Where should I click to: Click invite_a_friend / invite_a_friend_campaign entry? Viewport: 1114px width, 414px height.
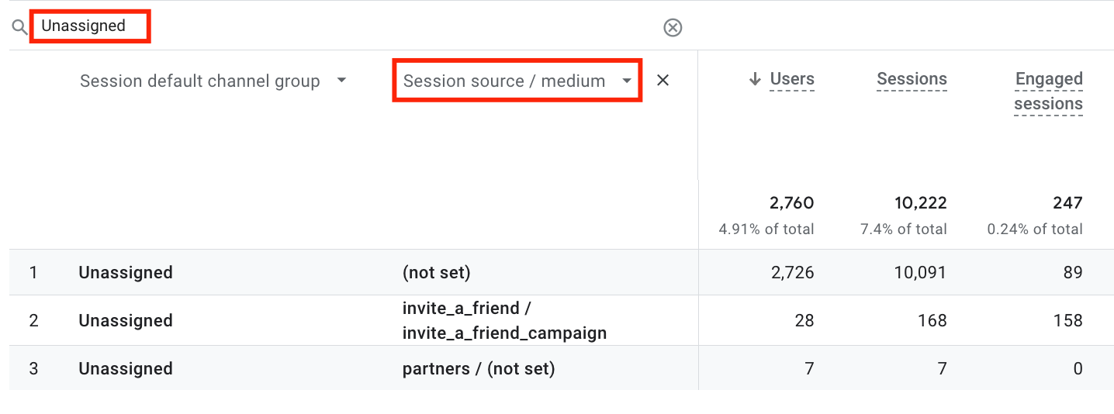[x=504, y=321]
